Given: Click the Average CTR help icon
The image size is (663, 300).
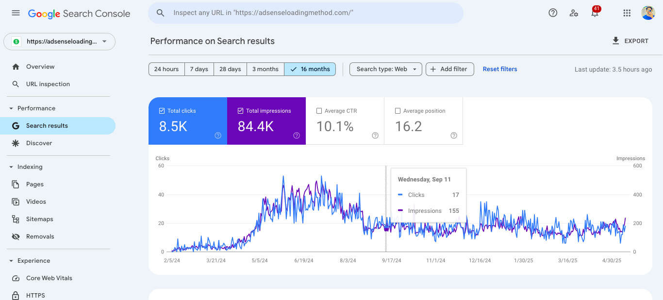Looking at the screenshot, I should click(x=375, y=135).
